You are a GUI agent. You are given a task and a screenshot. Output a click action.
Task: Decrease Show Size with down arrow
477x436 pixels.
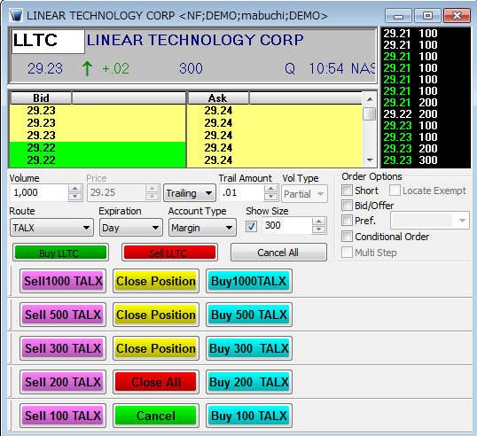click(x=318, y=229)
